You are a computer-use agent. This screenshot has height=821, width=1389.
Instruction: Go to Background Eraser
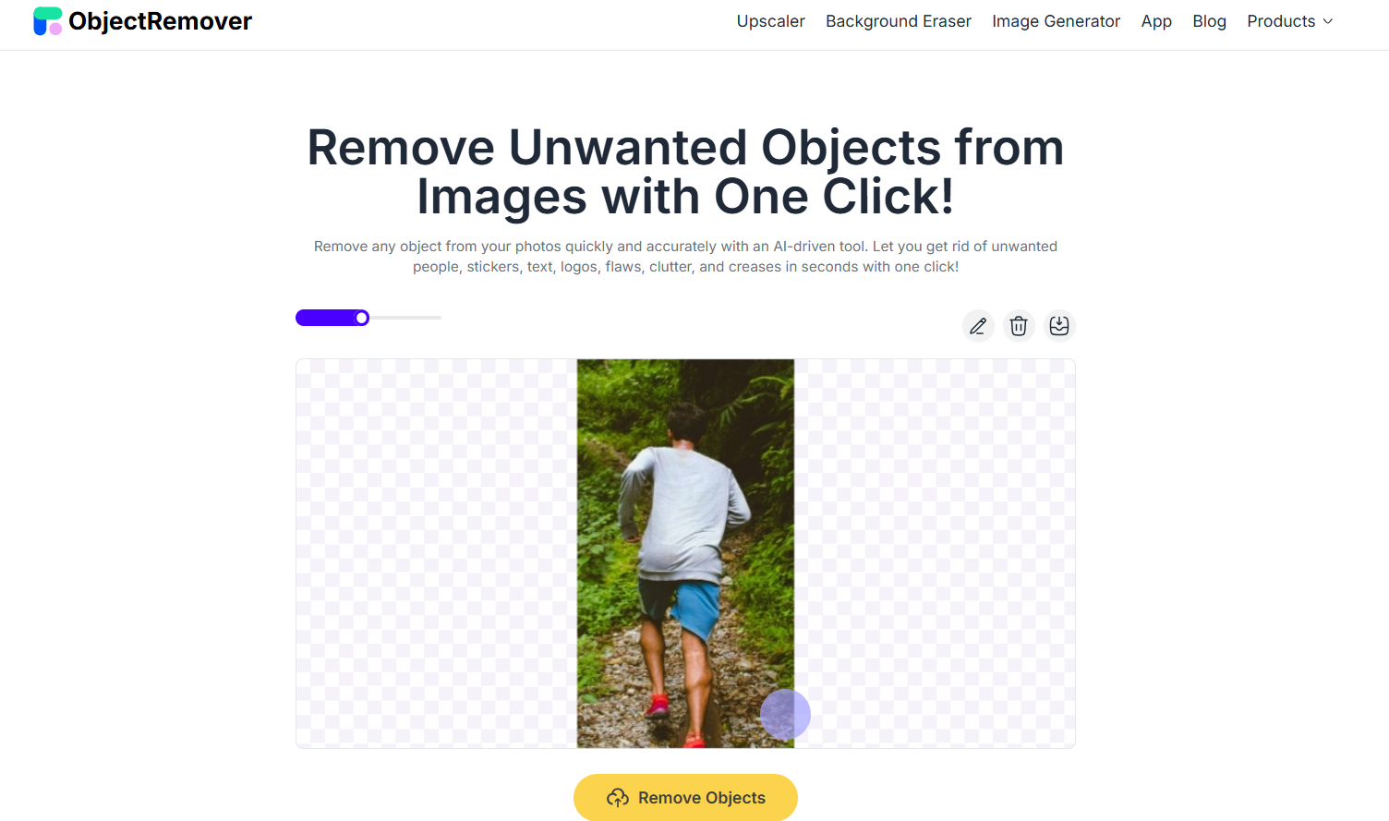(899, 21)
